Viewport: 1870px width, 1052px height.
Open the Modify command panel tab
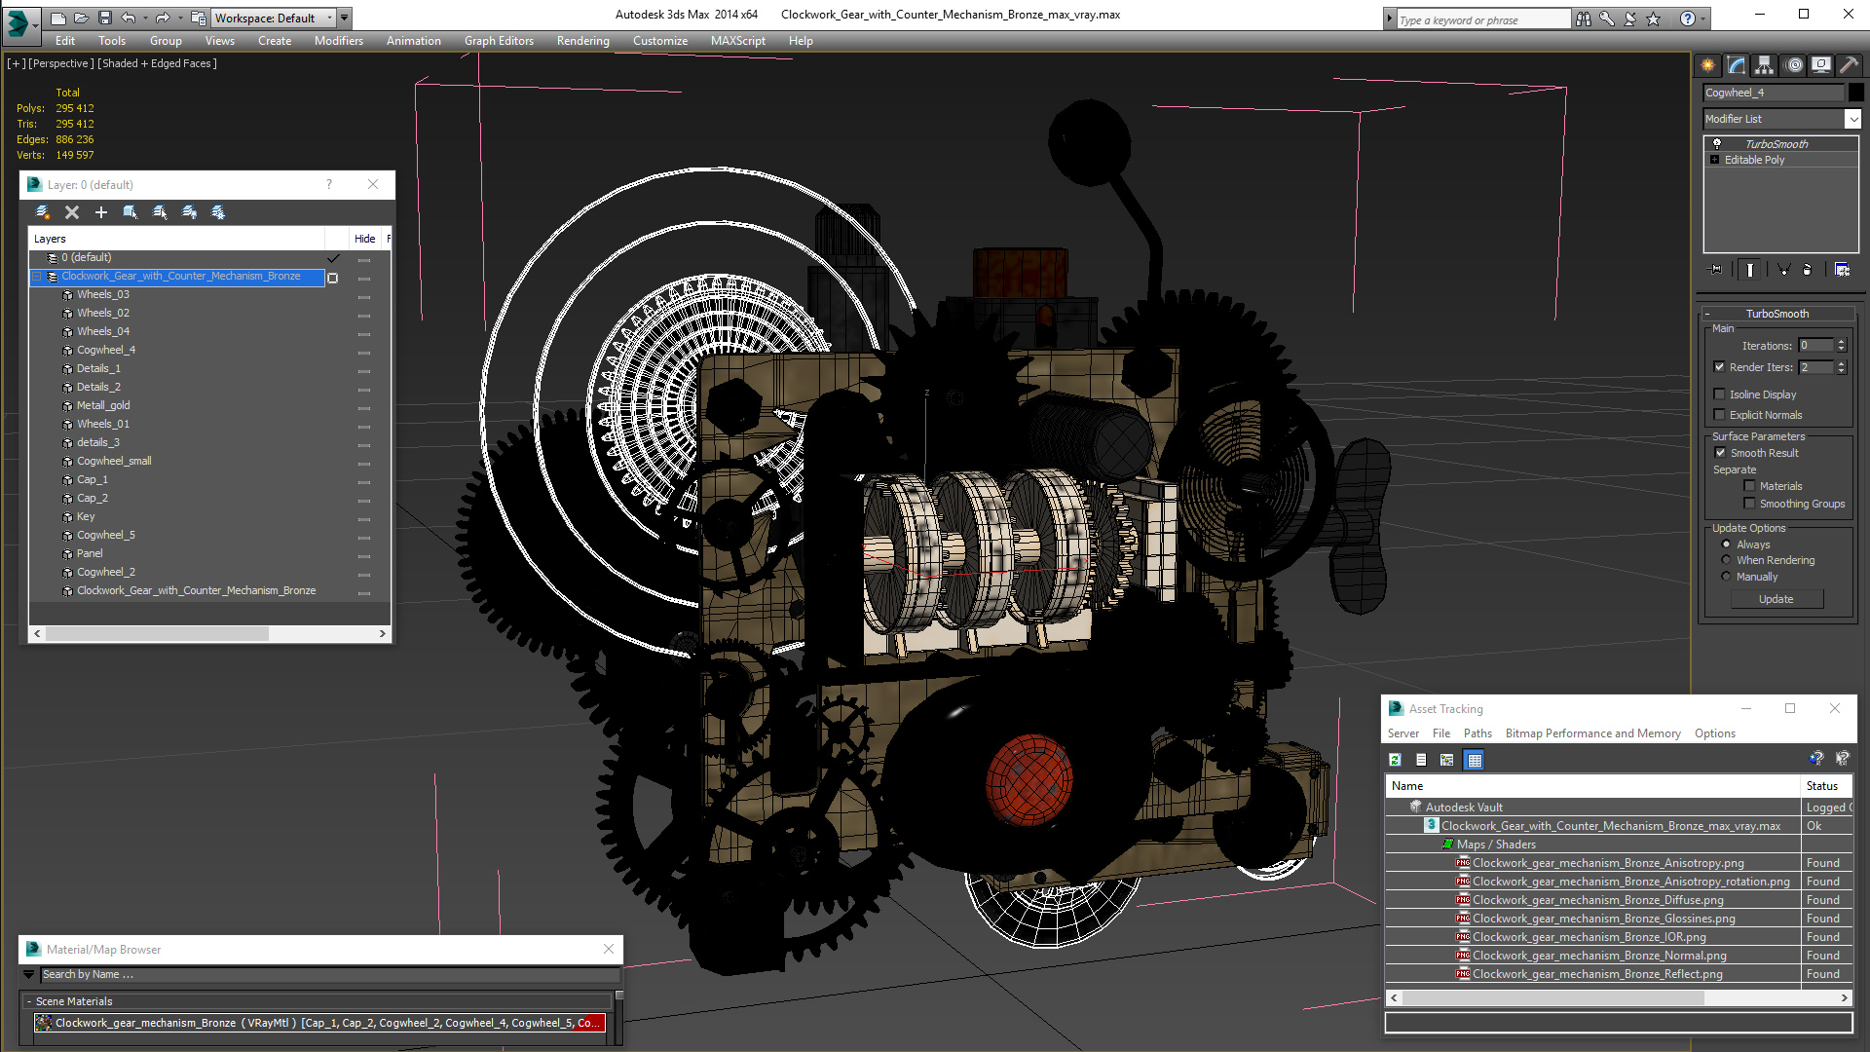click(1737, 65)
